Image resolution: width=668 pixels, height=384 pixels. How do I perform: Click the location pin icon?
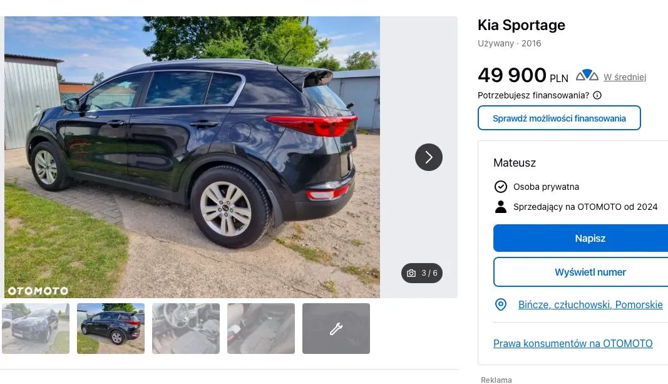[501, 304]
